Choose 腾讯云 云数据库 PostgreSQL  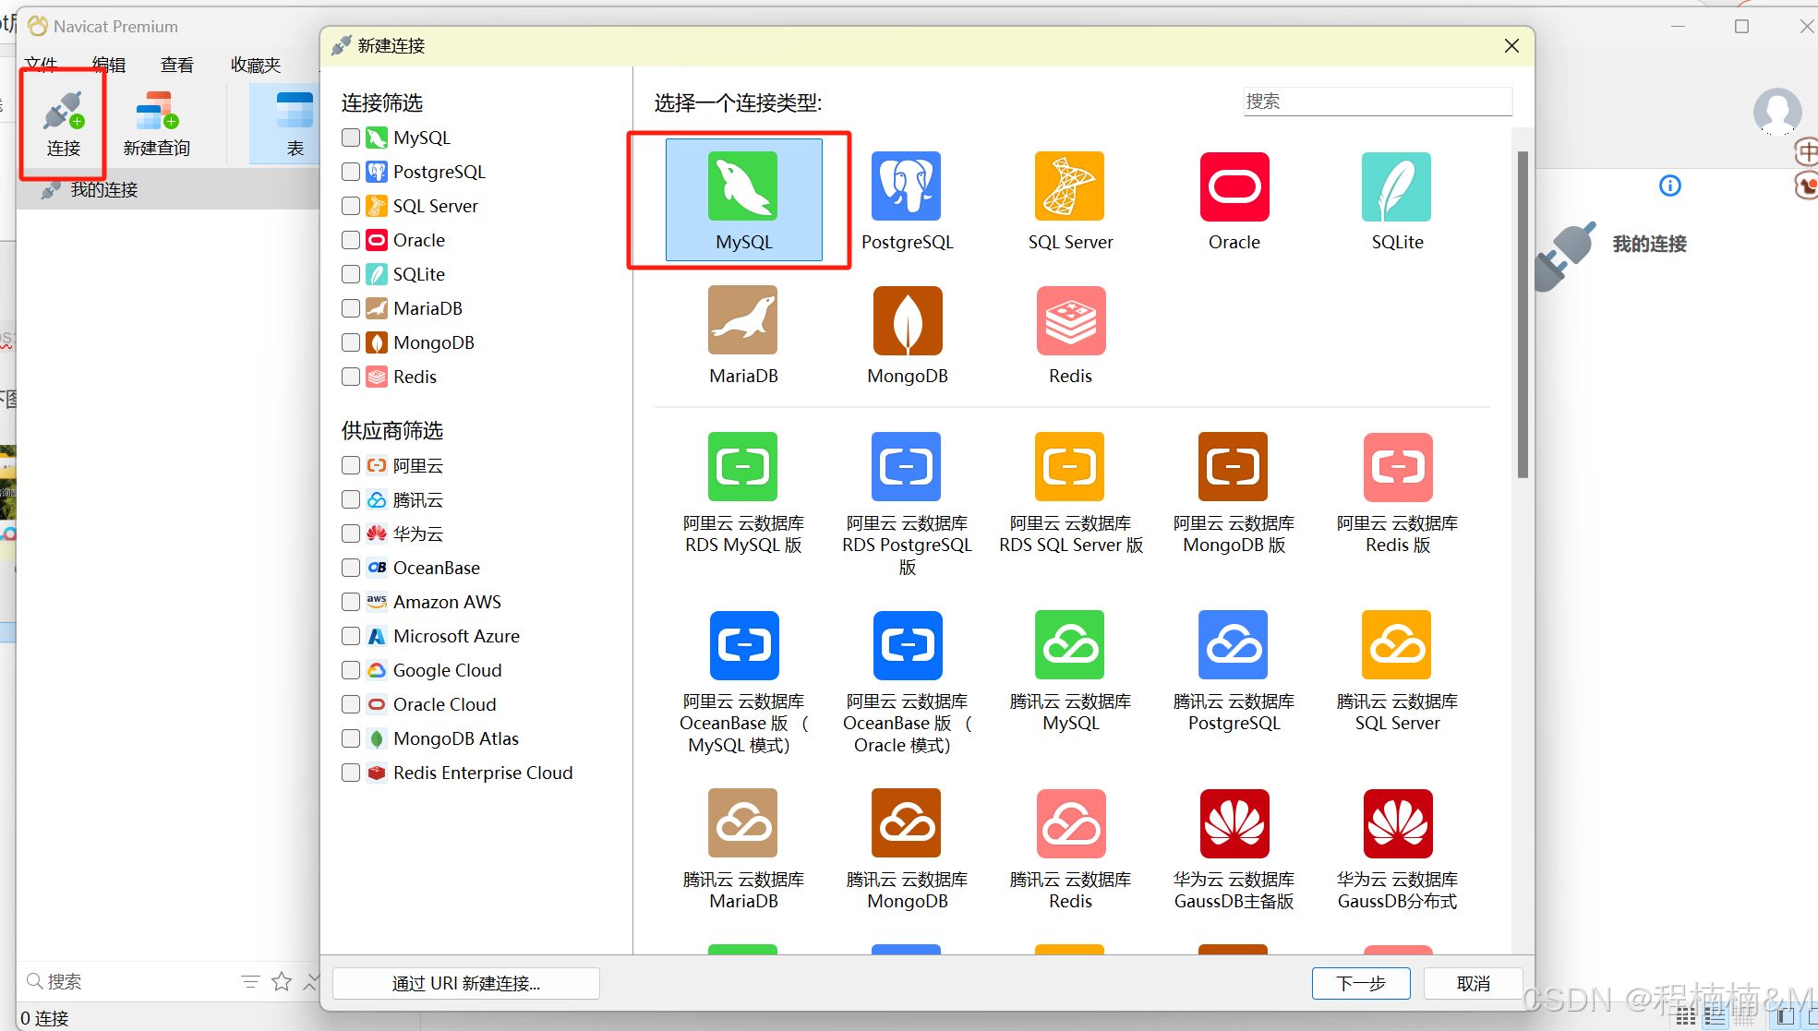click(1234, 672)
